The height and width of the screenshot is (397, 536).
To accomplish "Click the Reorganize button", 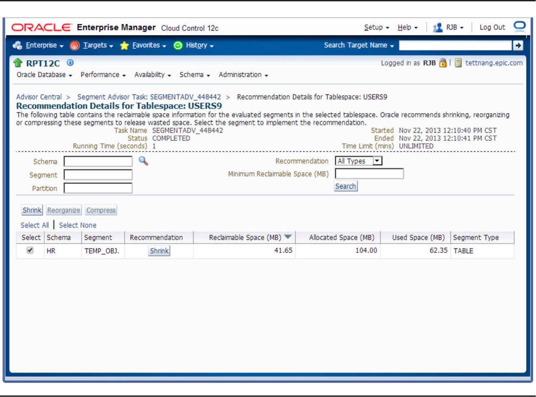I will (x=64, y=210).
